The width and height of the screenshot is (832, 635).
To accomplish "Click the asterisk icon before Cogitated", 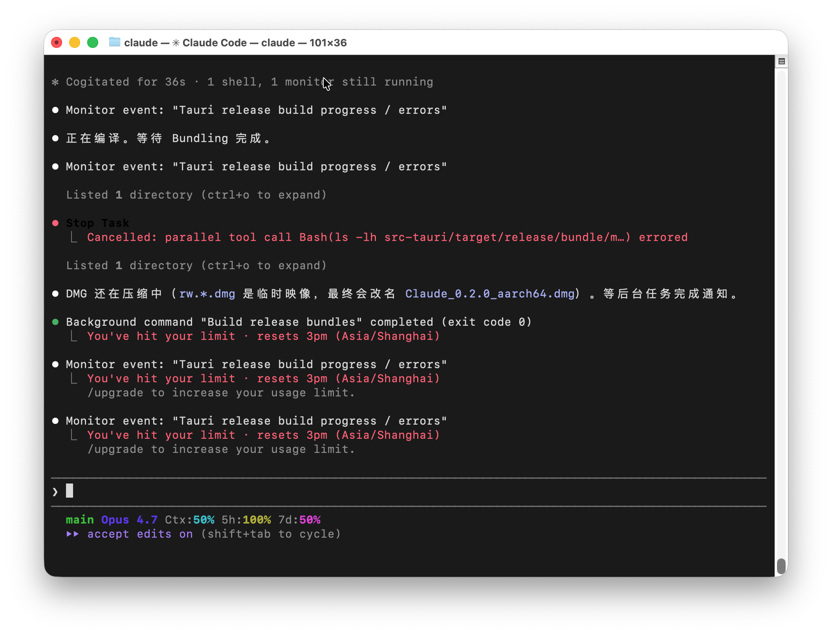I will tap(55, 82).
